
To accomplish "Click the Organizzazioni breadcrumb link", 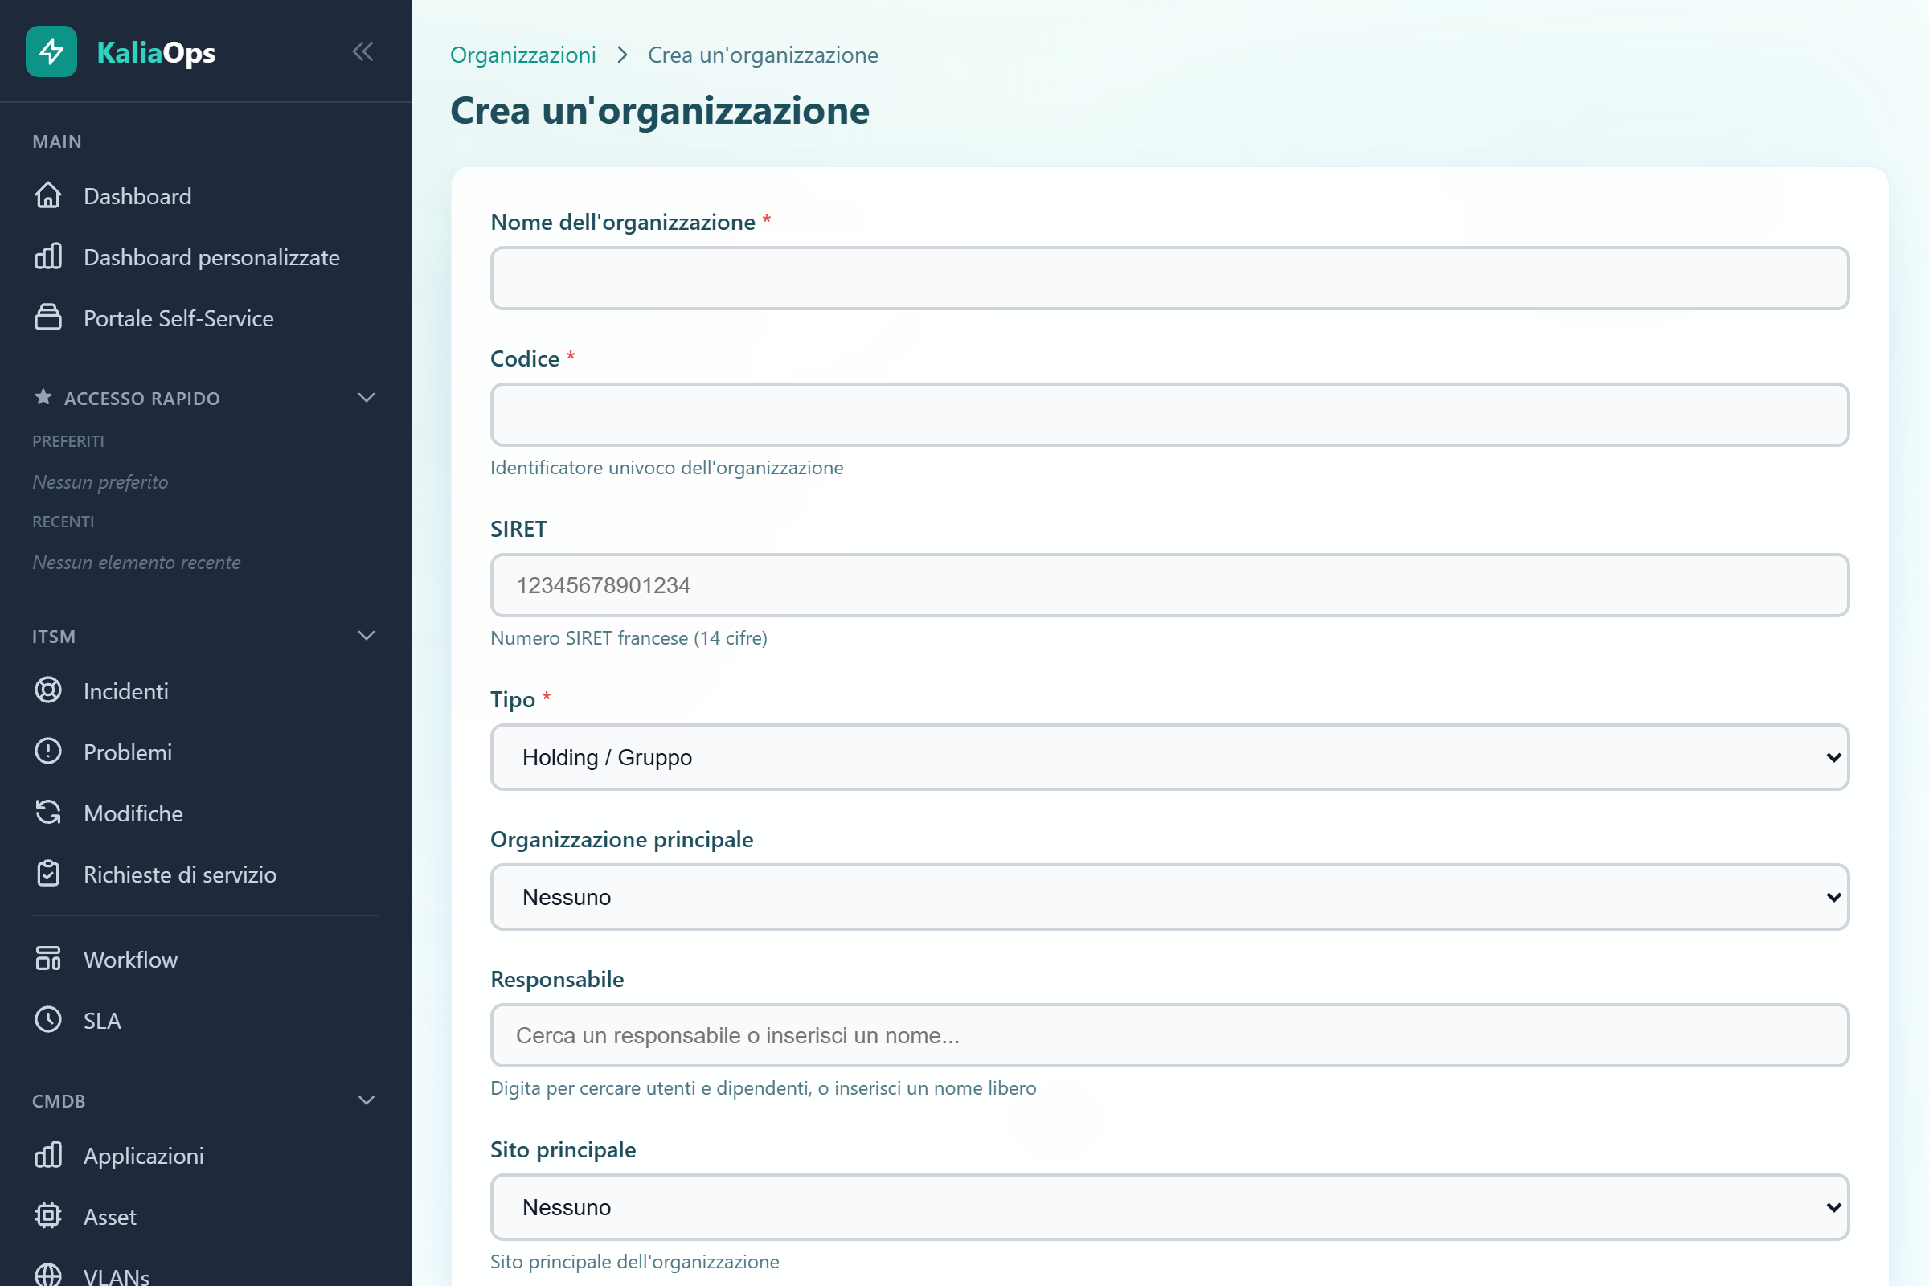I will point(522,54).
